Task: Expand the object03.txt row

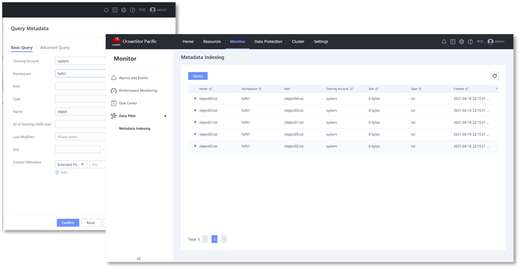Action: click(x=195, y=110)
